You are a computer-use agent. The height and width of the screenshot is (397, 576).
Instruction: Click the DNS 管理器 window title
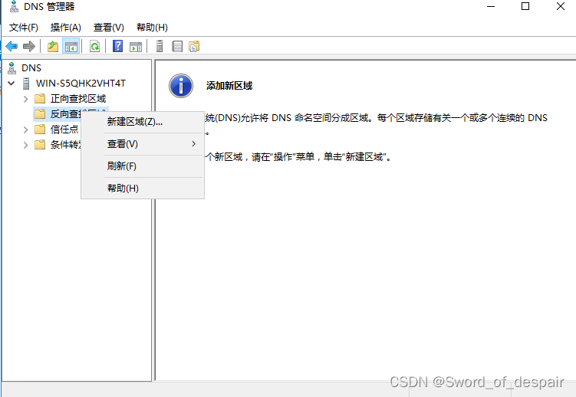[49, 7]
